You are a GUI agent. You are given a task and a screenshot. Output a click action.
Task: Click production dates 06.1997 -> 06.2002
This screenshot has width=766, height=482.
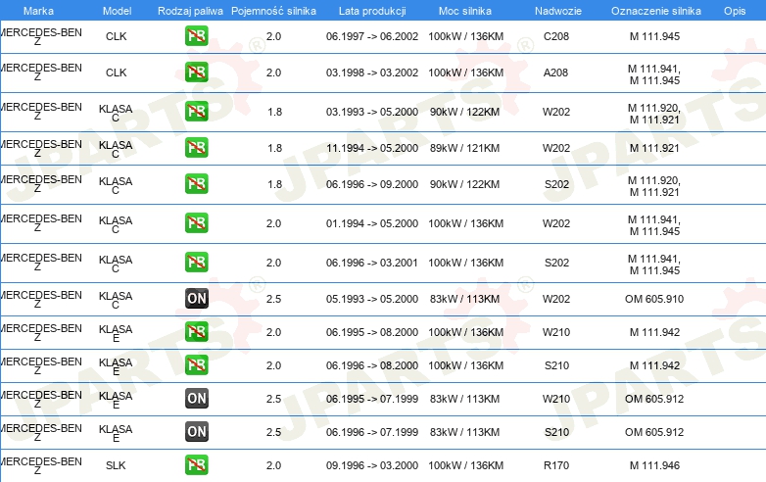[x=372, y=36]
